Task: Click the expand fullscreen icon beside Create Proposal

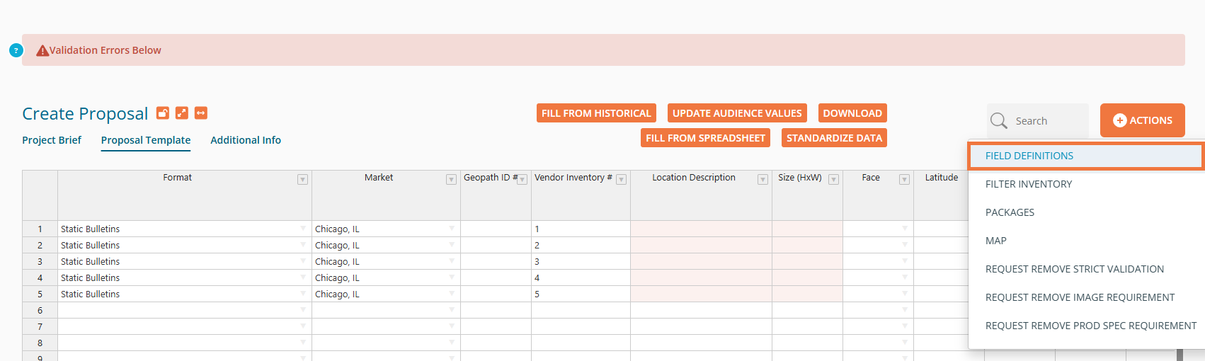Action: (x=182, y=113)
